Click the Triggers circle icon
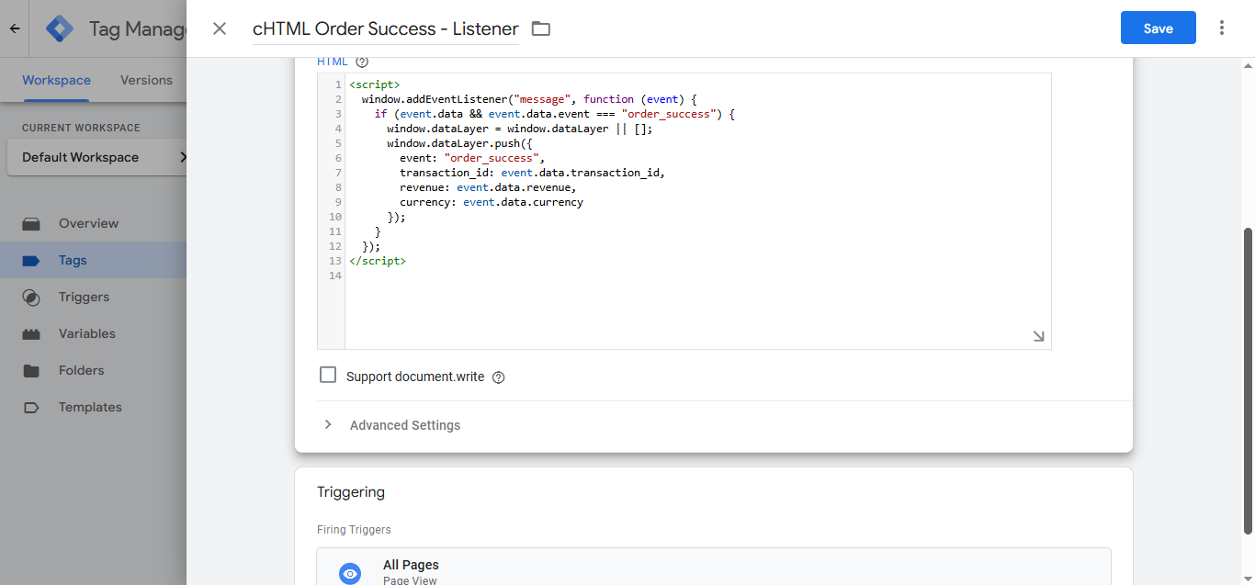 pos(31,297)
